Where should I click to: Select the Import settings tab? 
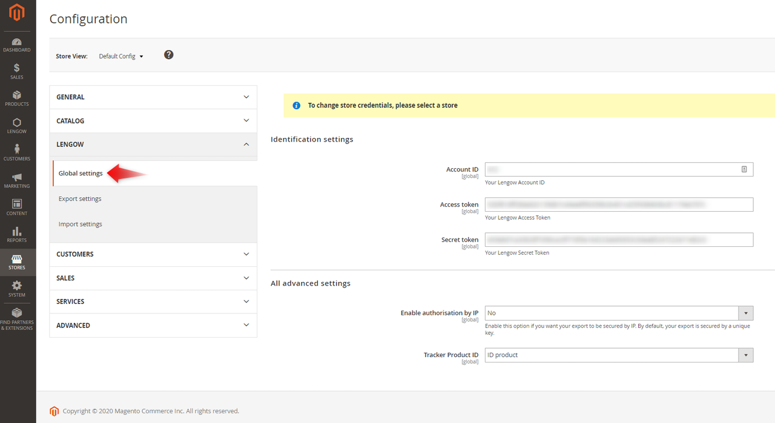(x=81, y=225)
